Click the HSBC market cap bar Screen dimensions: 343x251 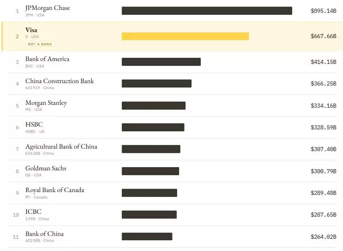pyautogui.click(x=153, y=127)
